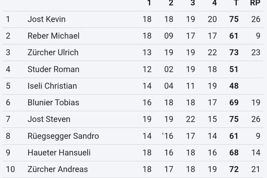Click Rüegsegger Sandro's round 2 score '16
This screenshot has width=267, height=178.
click(168, 136)
